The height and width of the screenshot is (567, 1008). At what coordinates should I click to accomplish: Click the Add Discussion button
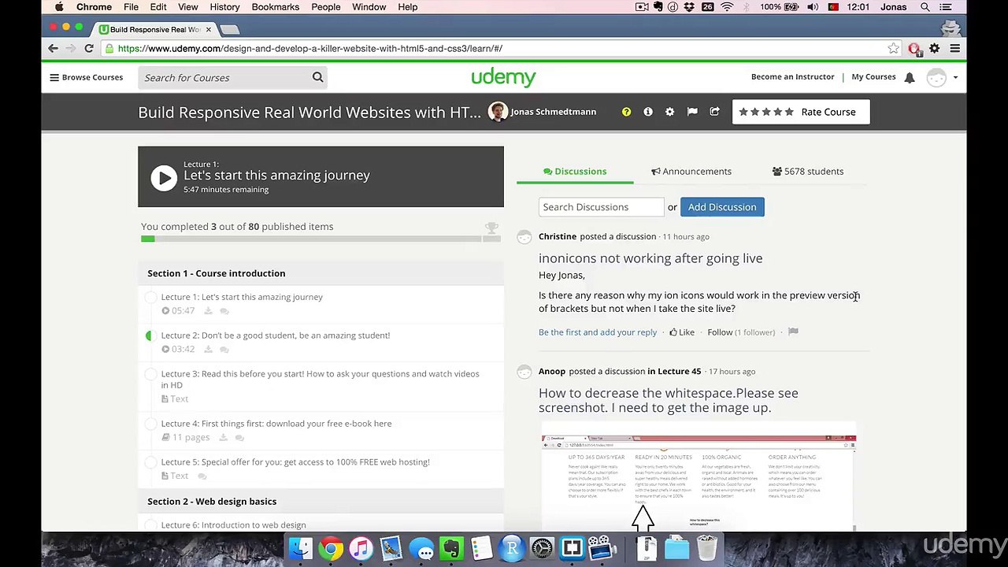coord(722,207)
